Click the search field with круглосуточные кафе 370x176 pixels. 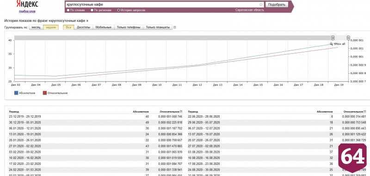pyautogui.click(x=164, y=5)
